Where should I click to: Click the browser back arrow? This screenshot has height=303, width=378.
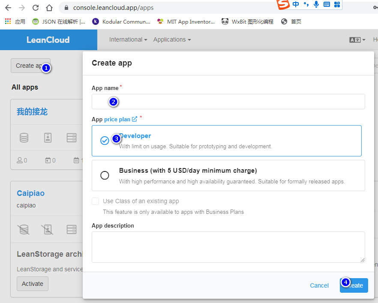tap(8, 8)
